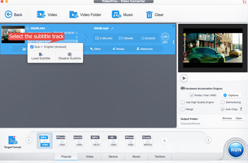This screenshot has width=248, height=163.
Task: Enable the Deinterlacing checkbox
Action: click(x=223, y=102)
